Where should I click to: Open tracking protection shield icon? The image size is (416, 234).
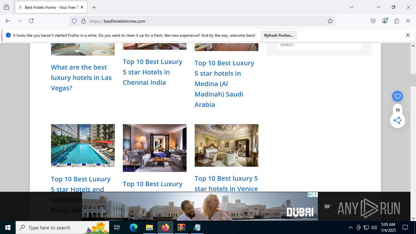74,21
